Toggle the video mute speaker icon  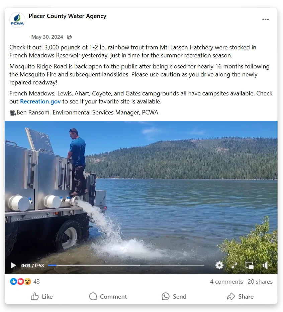[x=266, y=265]
